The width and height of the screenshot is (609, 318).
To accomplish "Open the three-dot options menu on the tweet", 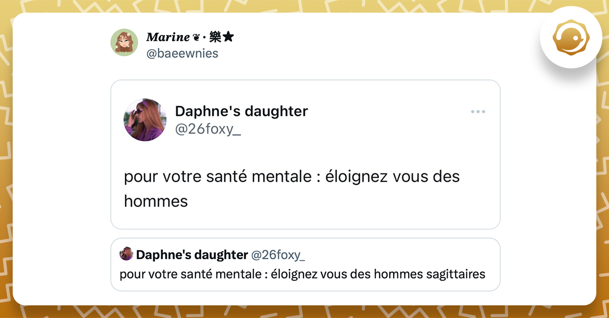I will point(478,111).
